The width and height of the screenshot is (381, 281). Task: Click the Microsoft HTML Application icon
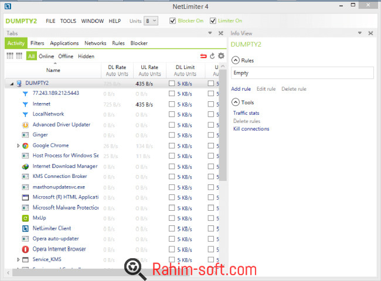tap(25, 197)
